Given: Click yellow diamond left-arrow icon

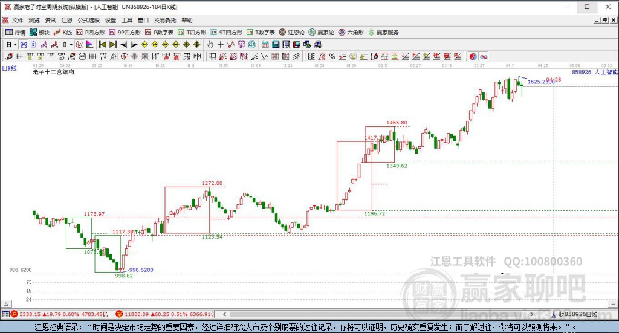Looking at the screenshot, I should click(144, 45).
